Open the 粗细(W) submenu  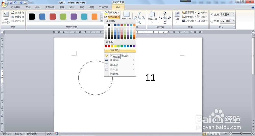click(120, 60)
